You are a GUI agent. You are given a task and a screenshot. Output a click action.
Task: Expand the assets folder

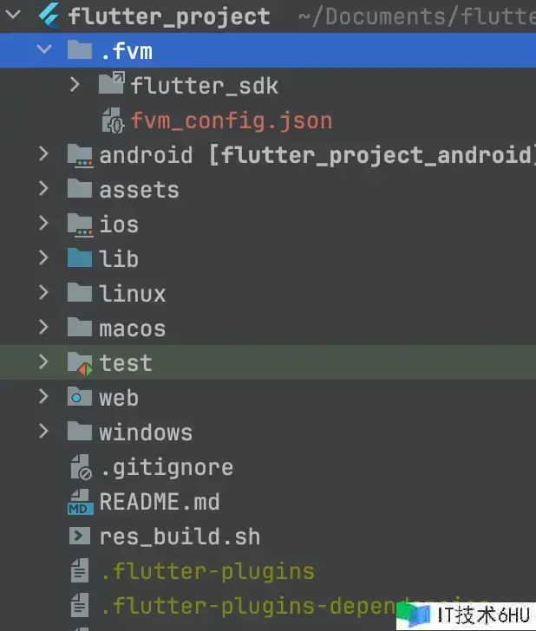[43, 189]
